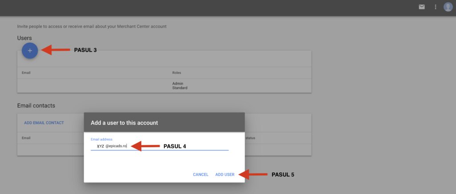This screenshot has width=456, height=194.
Task: Click the status column header in Email contacts
Action: [250, 138]
